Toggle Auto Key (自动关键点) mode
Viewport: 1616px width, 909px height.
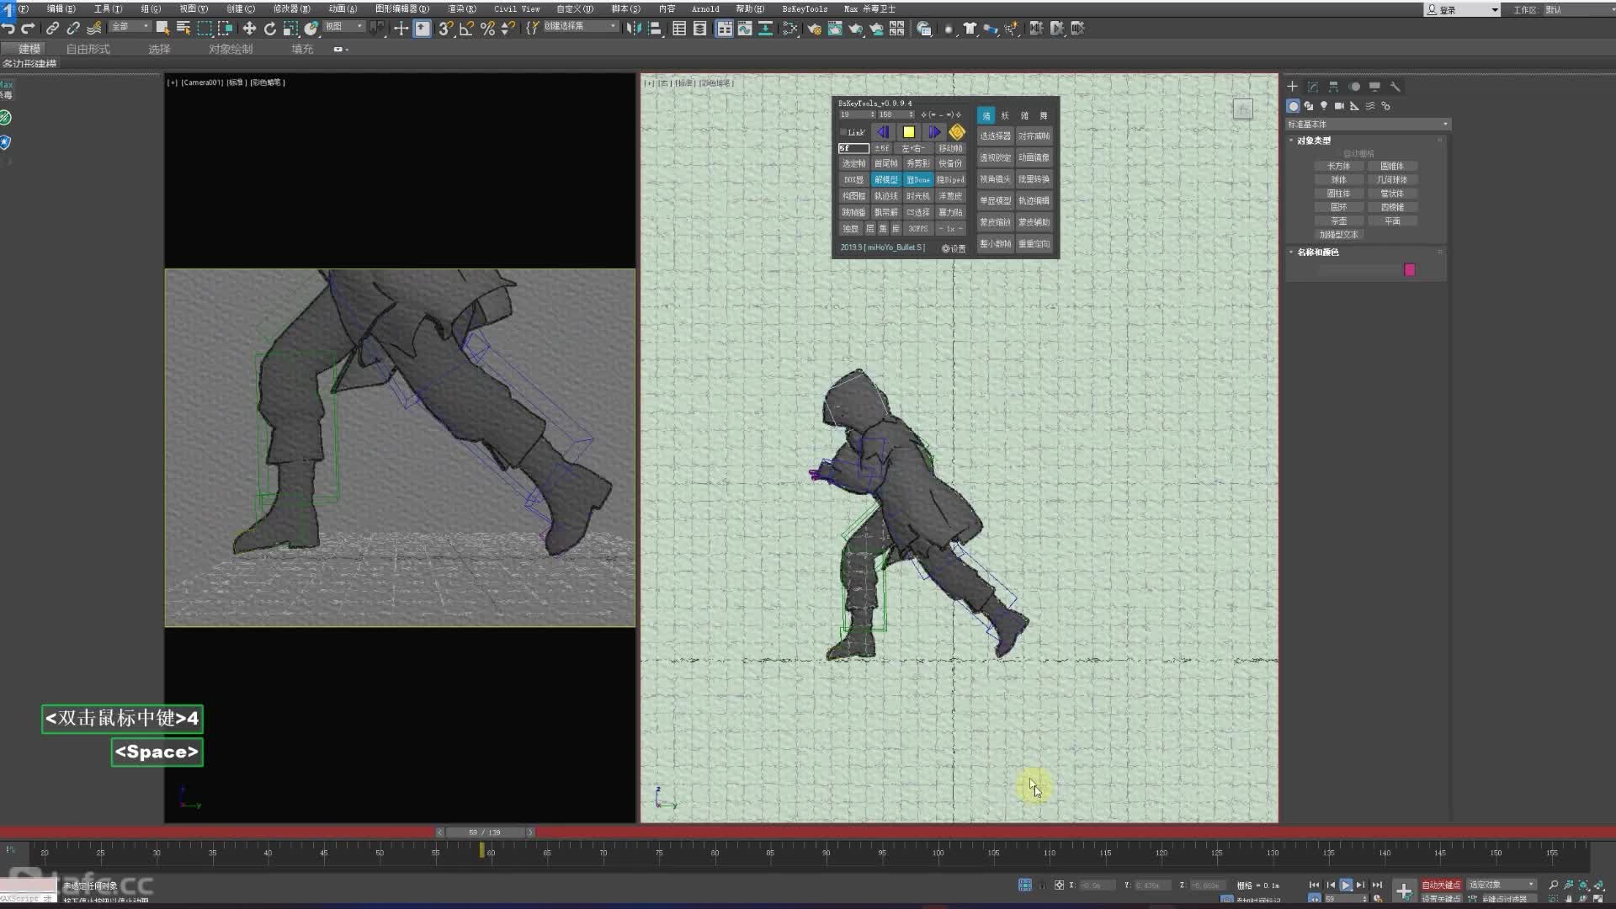coord(1441,885)
